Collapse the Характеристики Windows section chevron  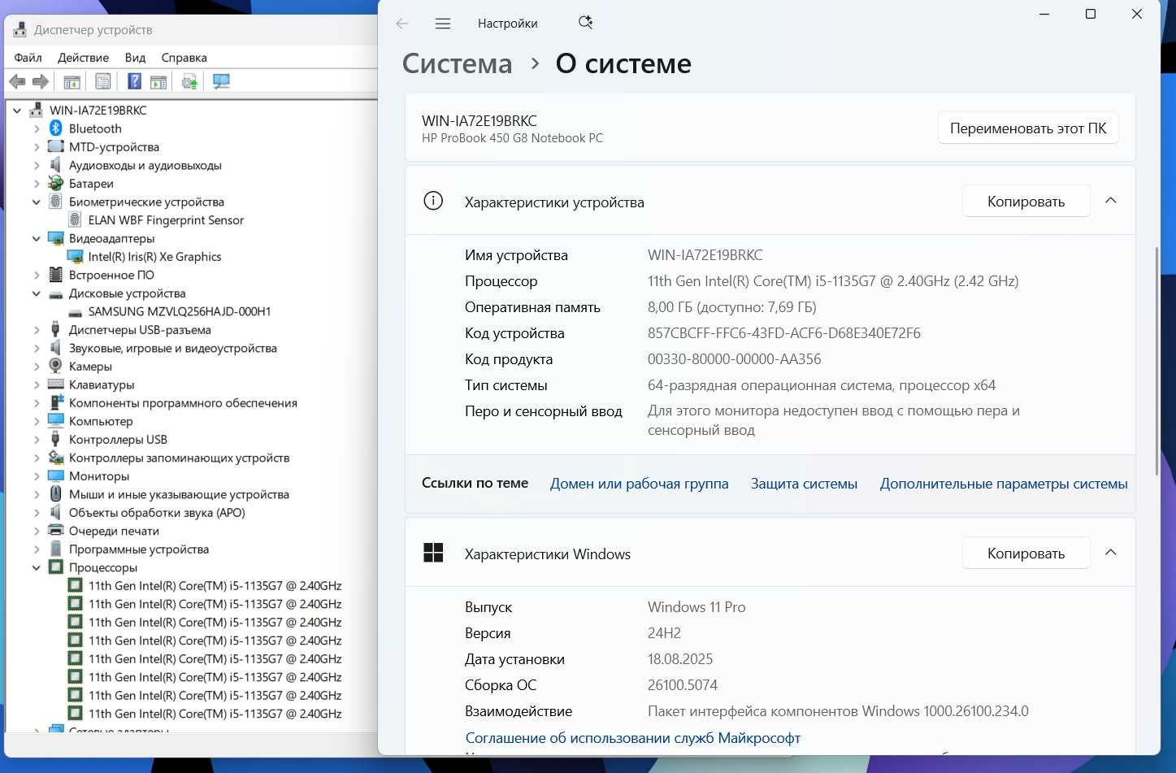(x=1111, y=553)
